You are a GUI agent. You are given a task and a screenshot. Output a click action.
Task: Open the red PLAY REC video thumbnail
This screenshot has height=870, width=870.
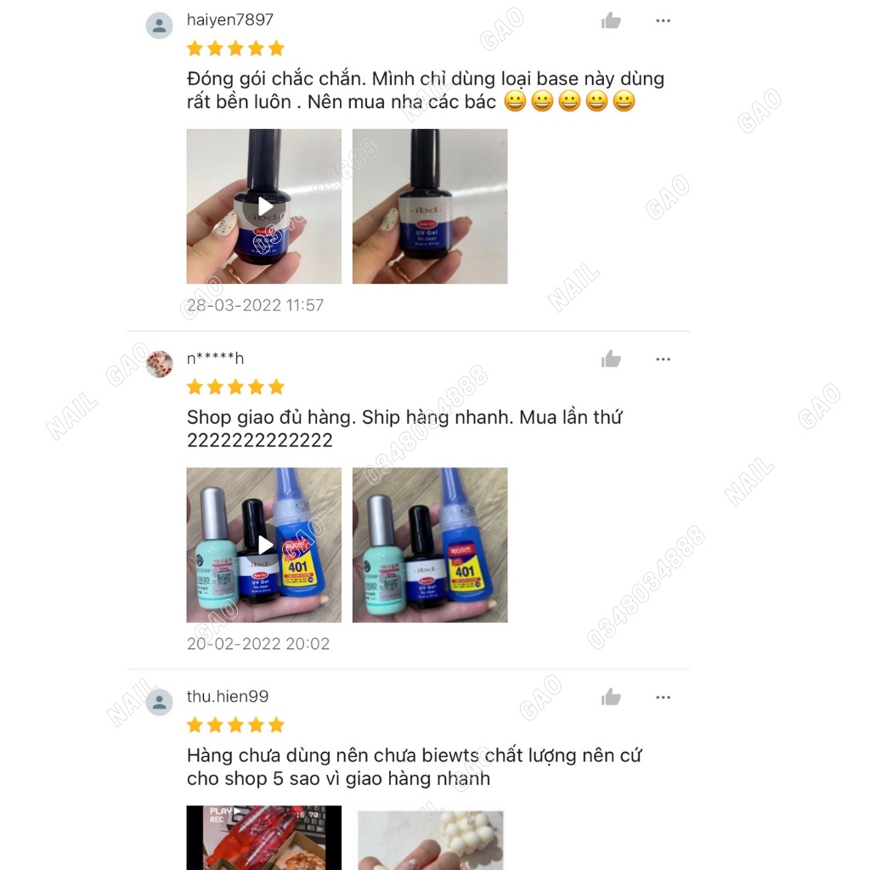(x=264, y=837)
